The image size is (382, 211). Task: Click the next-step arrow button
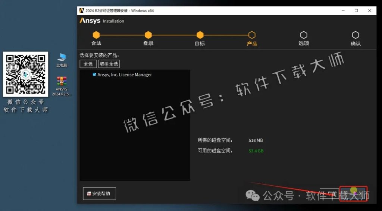pyautogui.click(x=353, y=194)
